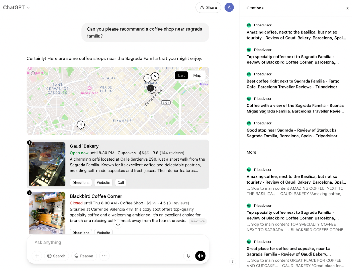
Task: Enable Search mode
Action: click(x=56, y=256)
